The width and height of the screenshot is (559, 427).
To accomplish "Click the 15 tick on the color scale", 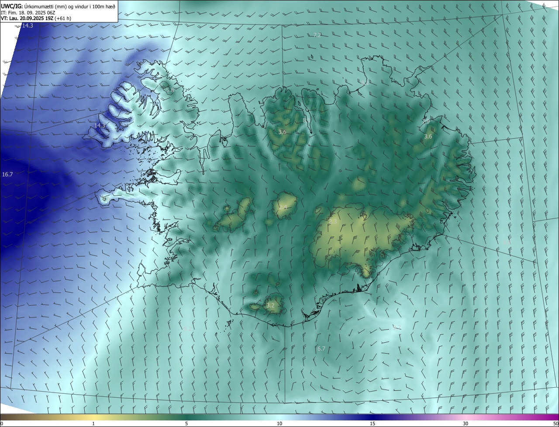I will click(x=373, y=424).
